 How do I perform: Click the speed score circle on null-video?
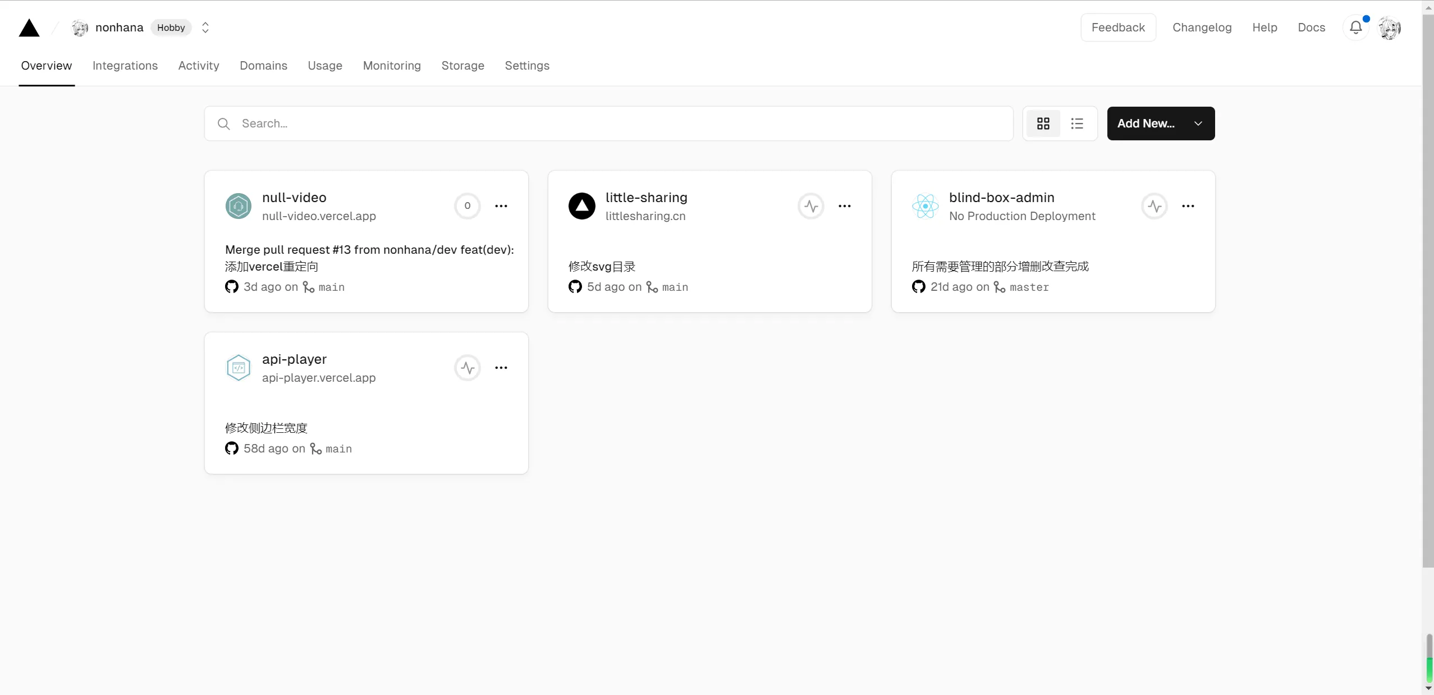coord(467,206)
